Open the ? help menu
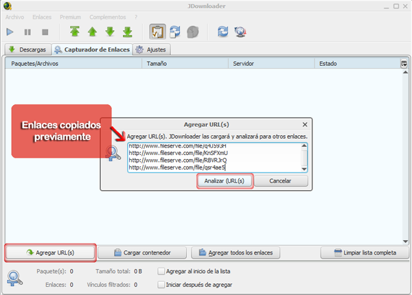This screenshot has height=295, width=412. (136, 17)
